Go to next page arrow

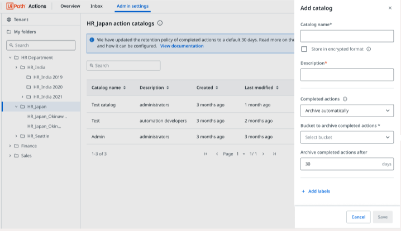263,154
